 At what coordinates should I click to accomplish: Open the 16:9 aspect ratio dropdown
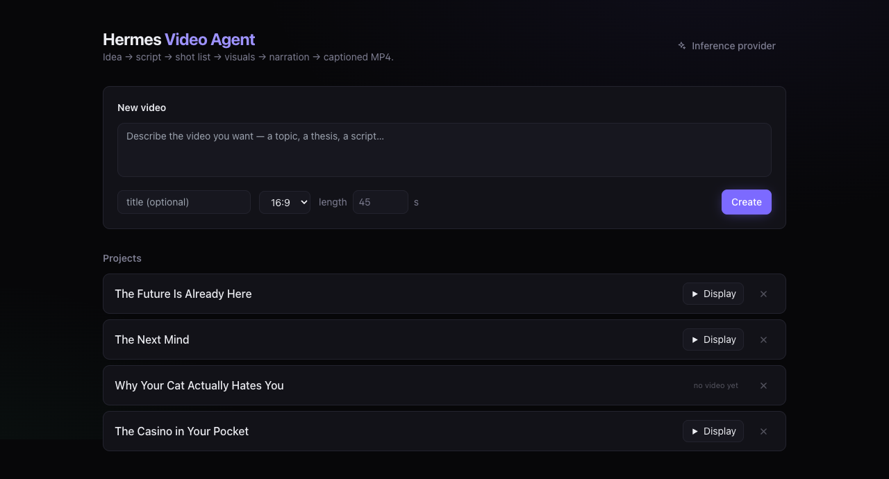click(285, 202)
